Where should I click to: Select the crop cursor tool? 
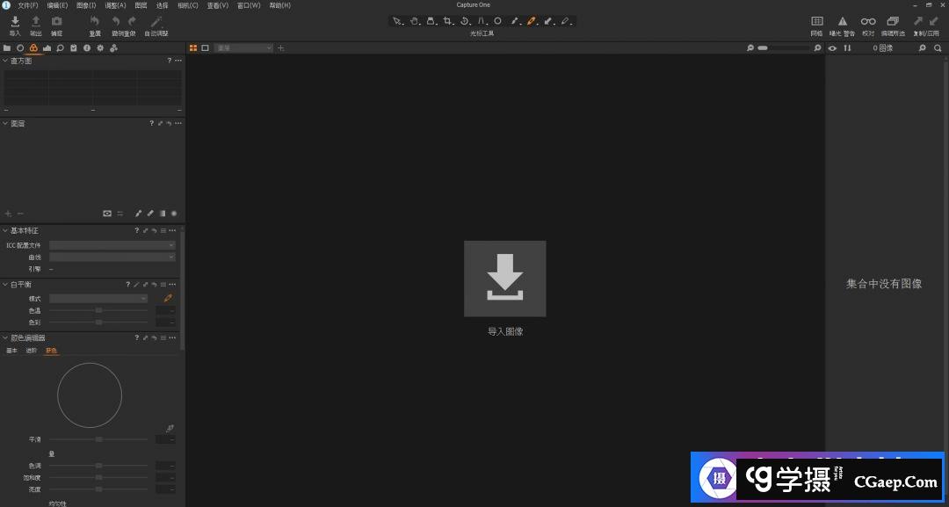click(x=447, y=20)
